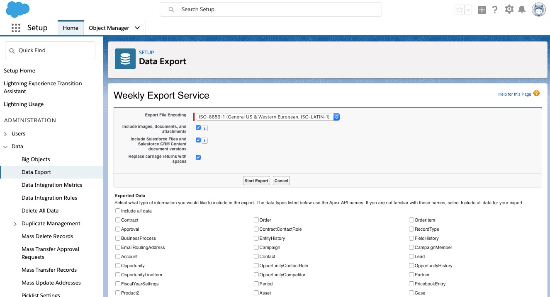Switch to the Object Manager tab
The height and width of the screenshot is (297, 550).
[109, 28]
